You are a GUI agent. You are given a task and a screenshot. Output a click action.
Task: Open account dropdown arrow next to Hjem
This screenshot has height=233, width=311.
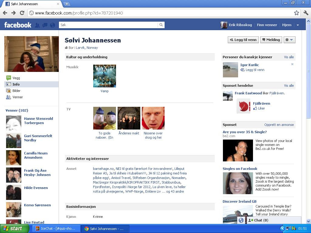click(298, 25)
